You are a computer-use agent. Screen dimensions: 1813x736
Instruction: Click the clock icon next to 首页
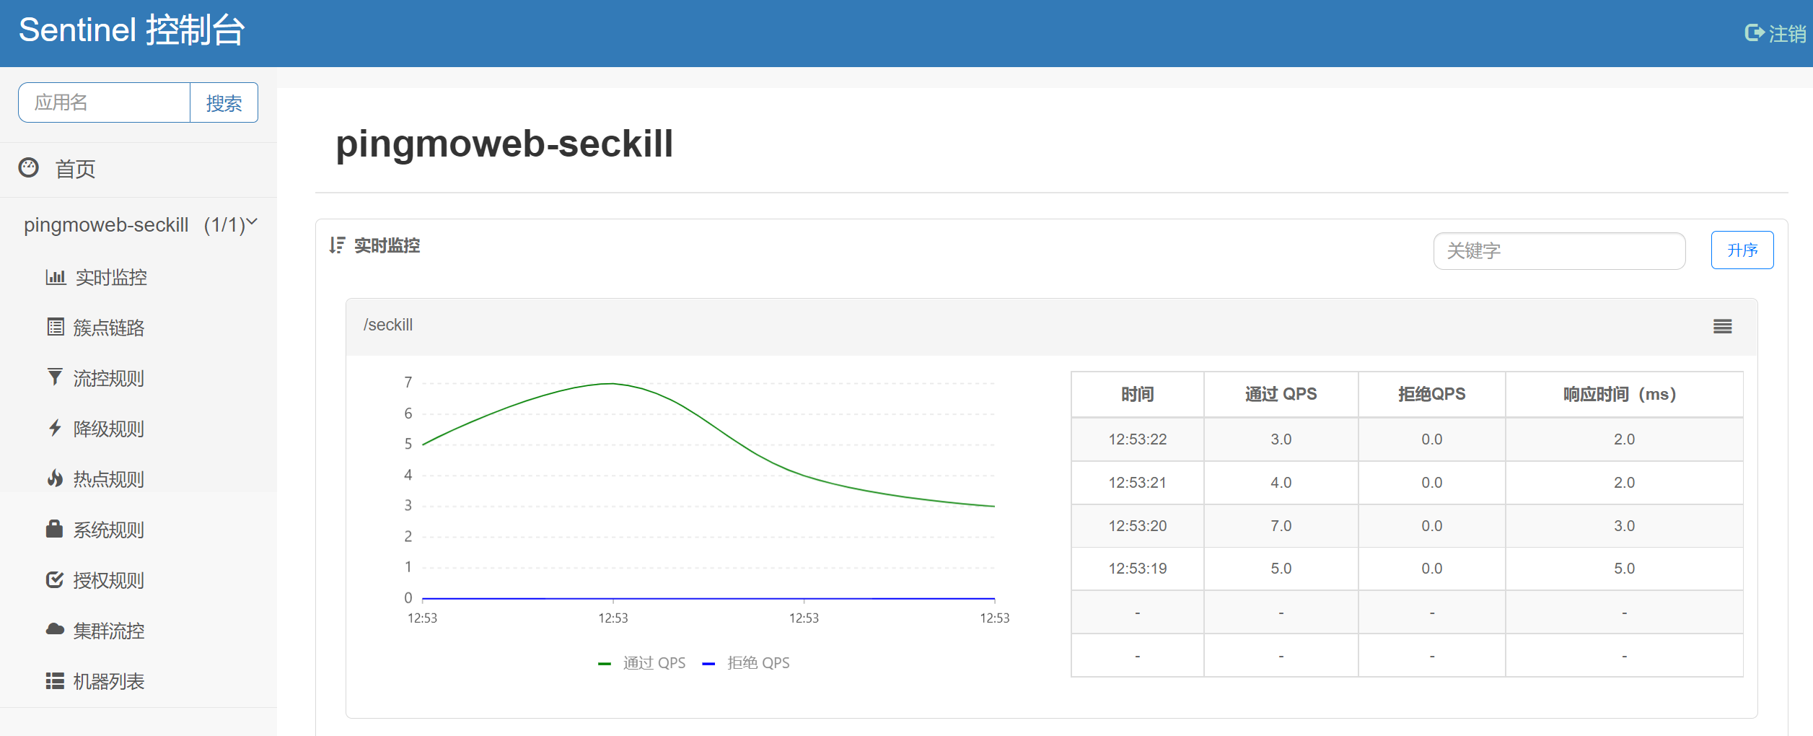[x=27, y=168]
